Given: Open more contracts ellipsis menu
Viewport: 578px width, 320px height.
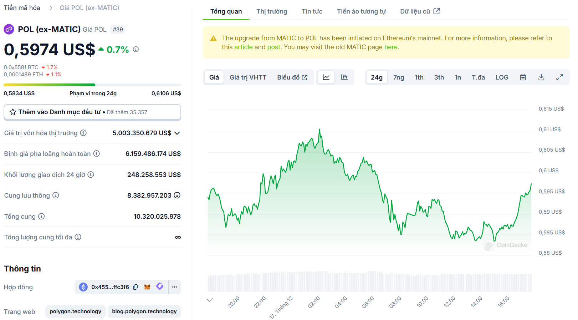Looking at the screenshot, I should [x=174, y=287].
